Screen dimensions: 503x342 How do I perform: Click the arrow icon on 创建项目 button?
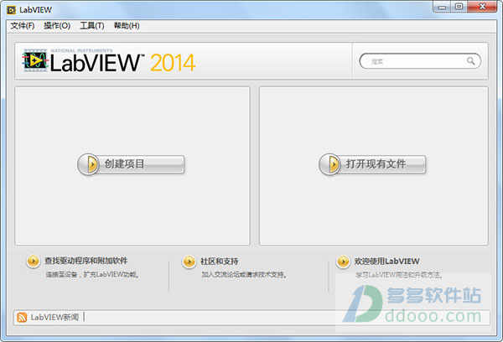[89, 164]
